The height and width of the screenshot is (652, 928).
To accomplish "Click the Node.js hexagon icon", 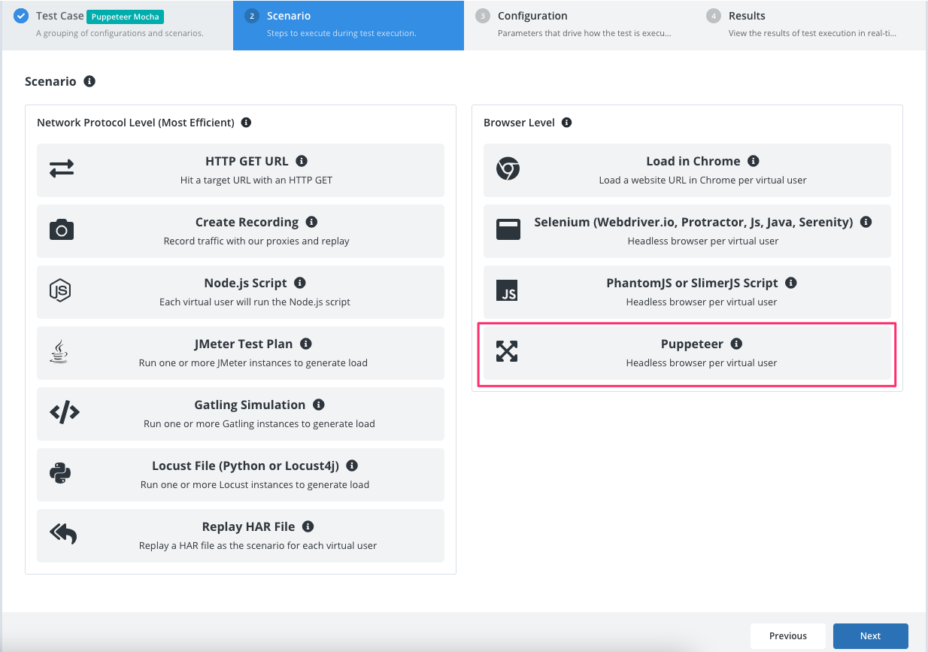I will (x=60, y=291).
